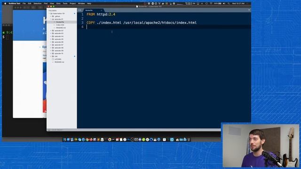The height and width of the screenshot is (169, 301).
Task: Open Finder from the Dock
Action: pos(64,140)
